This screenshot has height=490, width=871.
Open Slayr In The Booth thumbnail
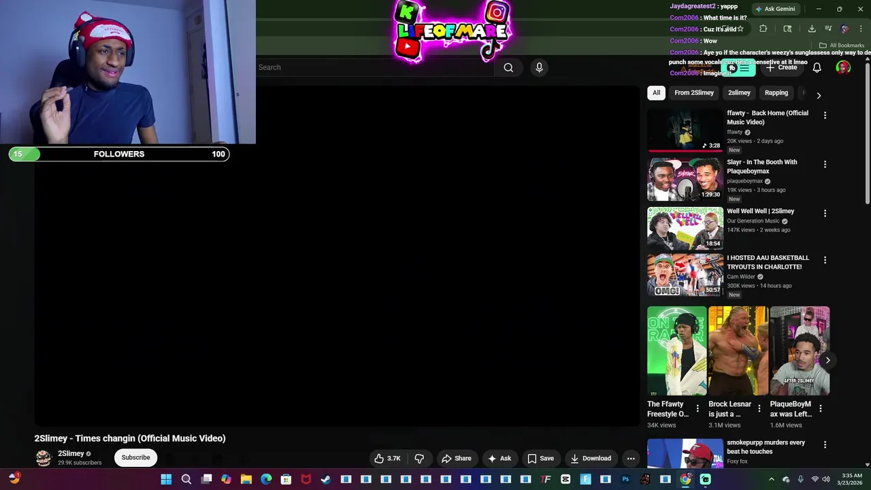pos(685,180)
